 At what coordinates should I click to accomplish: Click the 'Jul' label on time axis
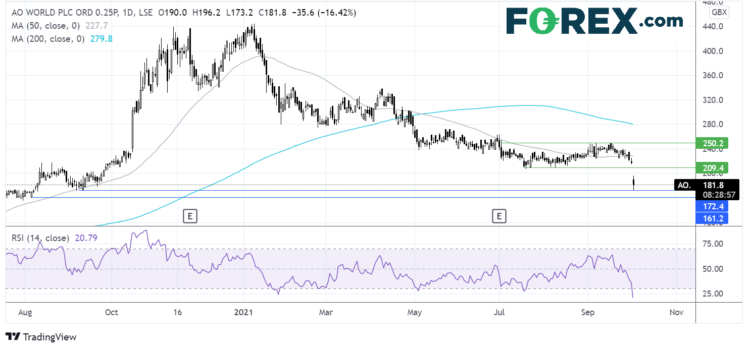click(499, 313)
